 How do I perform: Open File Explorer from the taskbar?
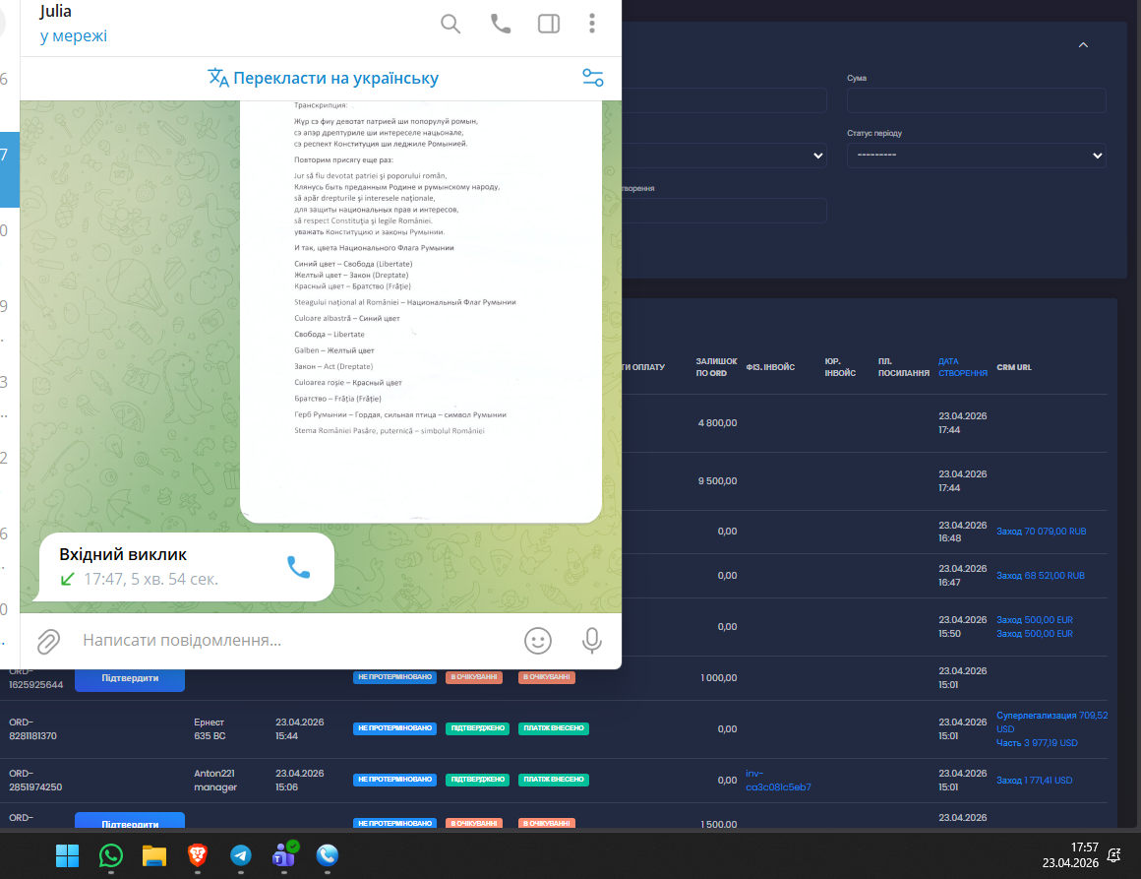[154, 855]
